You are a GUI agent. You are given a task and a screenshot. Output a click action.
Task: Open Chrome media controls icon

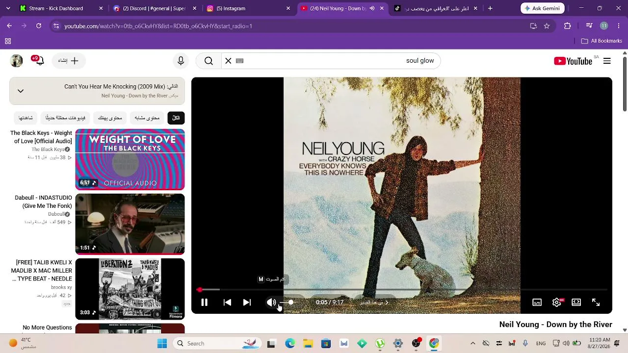click(x=590, y=26)
